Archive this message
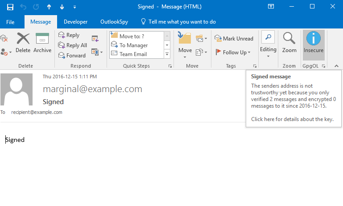Image resolution: width=343 pixels, height=206 pixels. click(42, 43)
